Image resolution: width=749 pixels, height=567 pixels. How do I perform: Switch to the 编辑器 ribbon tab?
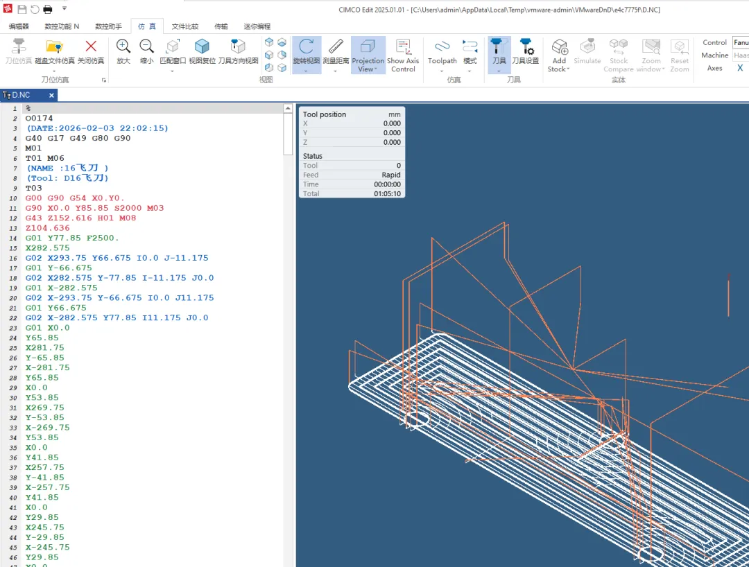click(19, 26)
